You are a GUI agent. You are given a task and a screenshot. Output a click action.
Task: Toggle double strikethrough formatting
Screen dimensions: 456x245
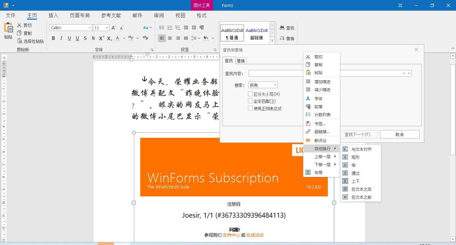pos(93,38)
